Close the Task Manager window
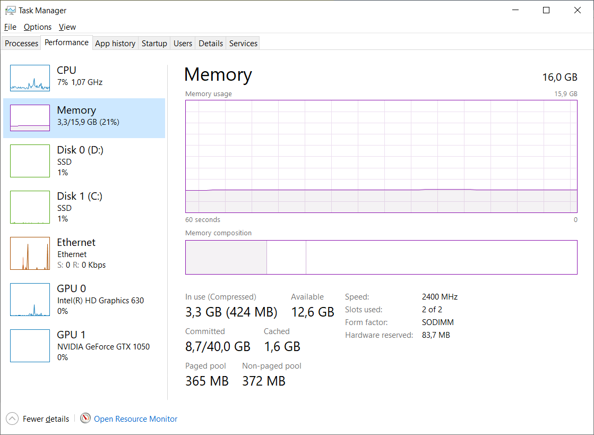The image size is (594, 435). click(x=578, y=10)
